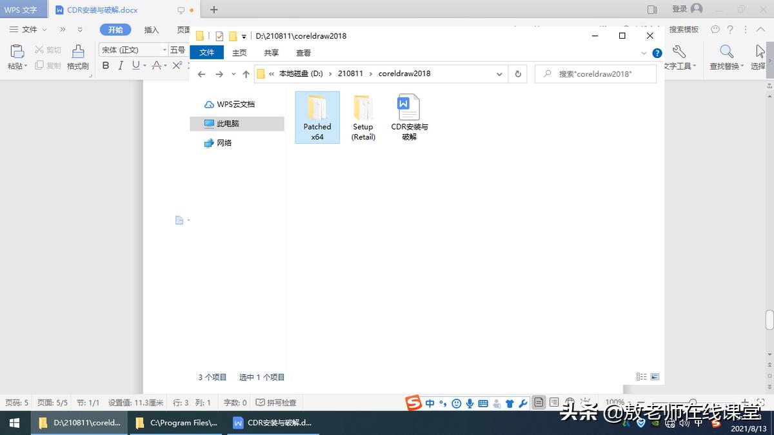Expand the address bar dropdown arrow
This screenshot has width=774, height=435.
pos(499,73)
